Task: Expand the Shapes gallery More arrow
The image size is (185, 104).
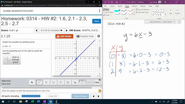Action: pyautogui.click(x=165, y=15)
